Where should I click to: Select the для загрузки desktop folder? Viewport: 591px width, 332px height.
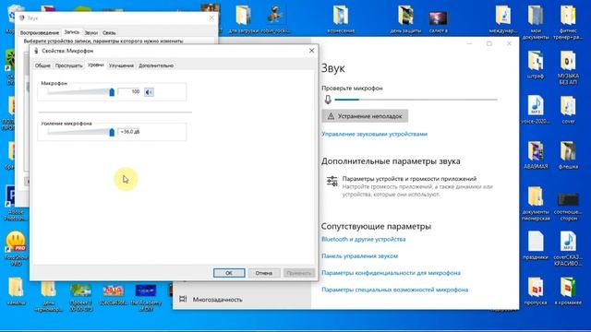244,18
